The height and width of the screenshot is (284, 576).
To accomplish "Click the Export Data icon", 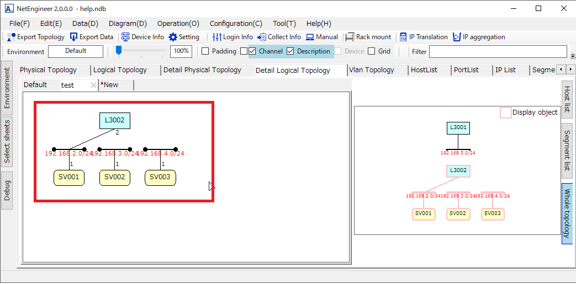I will tap(74, 37).
